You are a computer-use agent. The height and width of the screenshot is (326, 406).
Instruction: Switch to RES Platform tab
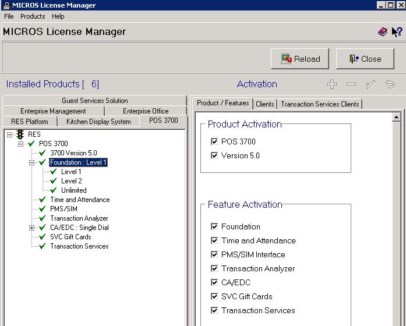coord(30,121)
